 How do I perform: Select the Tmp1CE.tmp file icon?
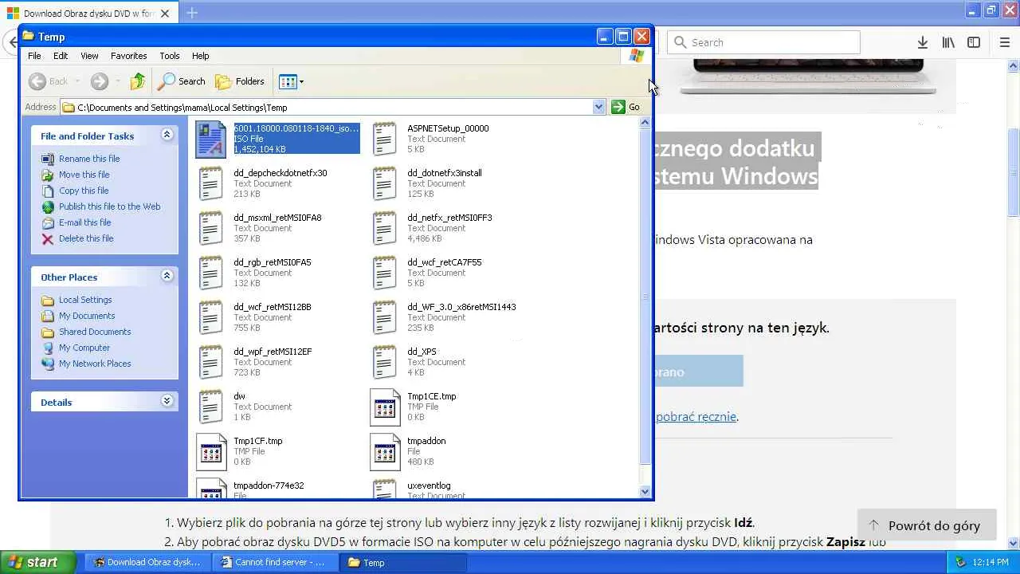(x=385, y=407)
